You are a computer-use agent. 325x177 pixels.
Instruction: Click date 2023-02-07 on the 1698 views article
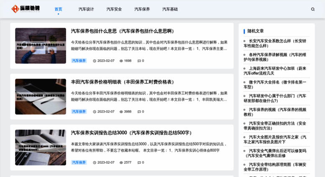point(106,61)
